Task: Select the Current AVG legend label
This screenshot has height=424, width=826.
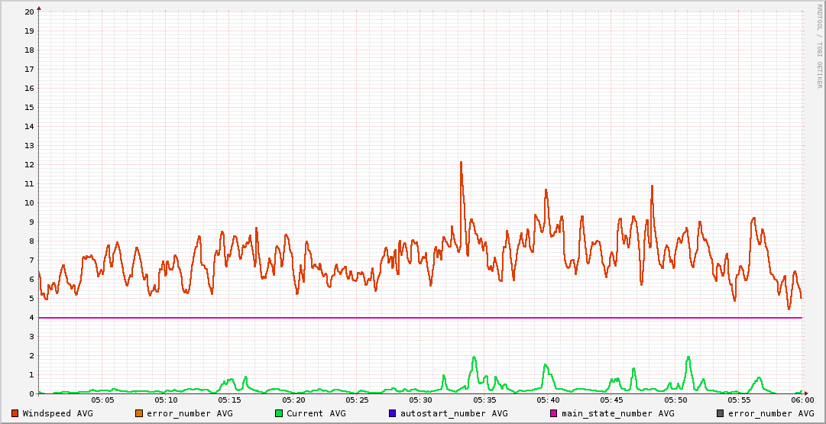Action: pos(316,413)
